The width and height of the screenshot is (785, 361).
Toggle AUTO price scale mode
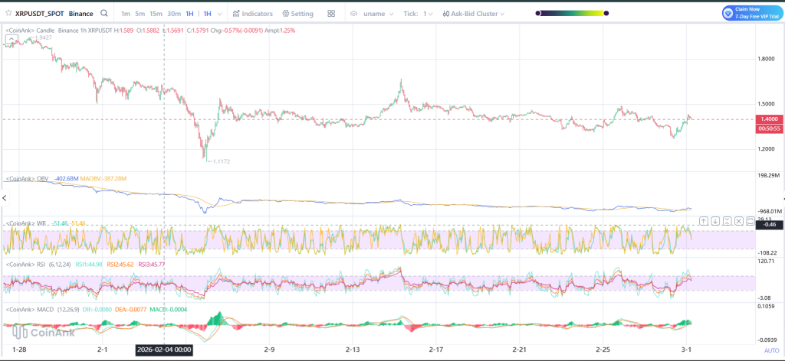[x=770, y=350]
